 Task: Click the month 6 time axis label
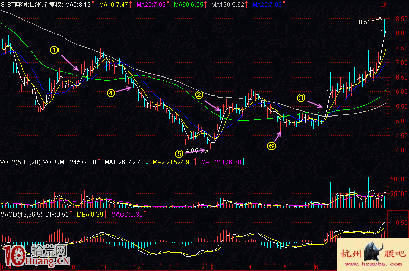tap(316, 267)
